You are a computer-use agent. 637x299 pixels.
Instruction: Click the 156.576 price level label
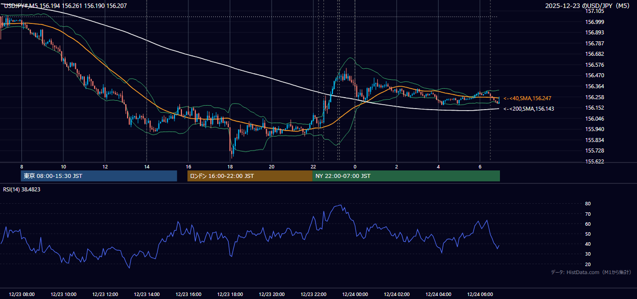click(x=595, y=65)
